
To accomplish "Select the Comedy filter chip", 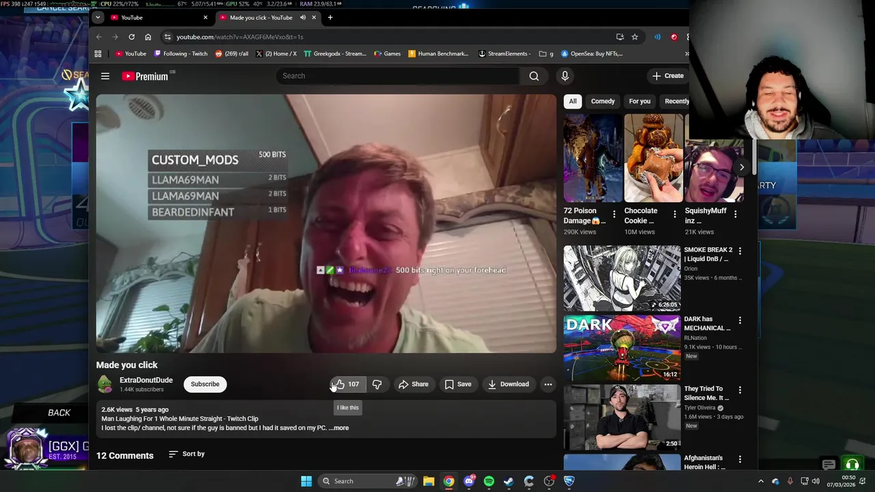I will click(603, 101).
